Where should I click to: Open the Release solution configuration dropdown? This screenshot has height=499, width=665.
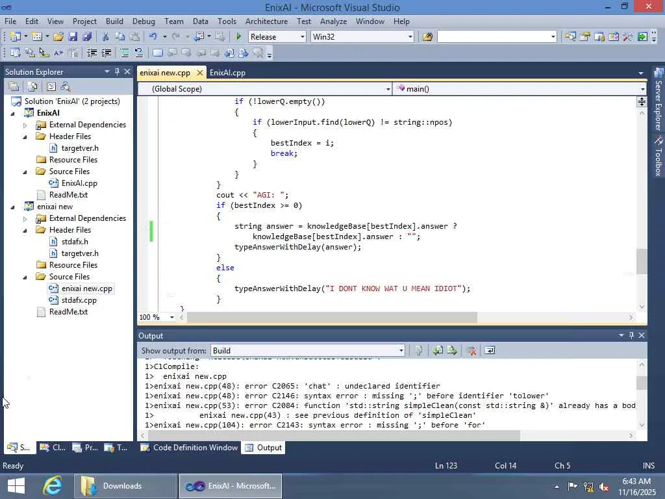[302, 37]
